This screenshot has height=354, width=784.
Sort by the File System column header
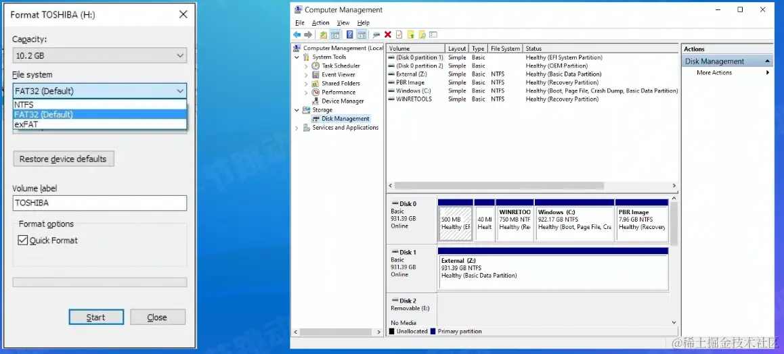point(506,49)
